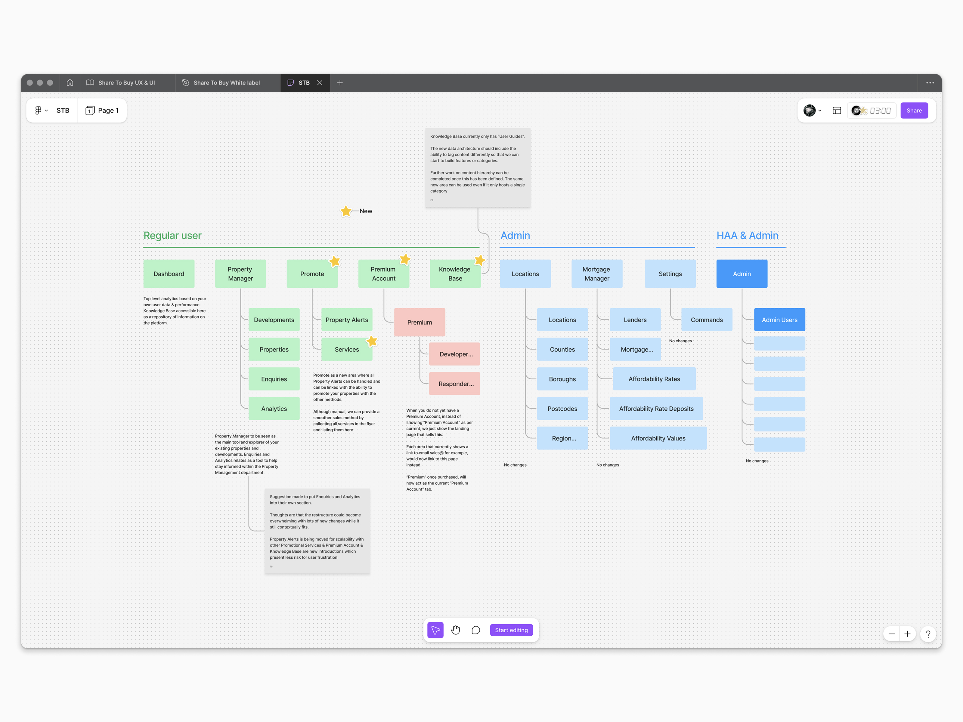Switch to Share To Buy White label tab
The width and height of the screenshot is (963, 722).
coord(226,83)
